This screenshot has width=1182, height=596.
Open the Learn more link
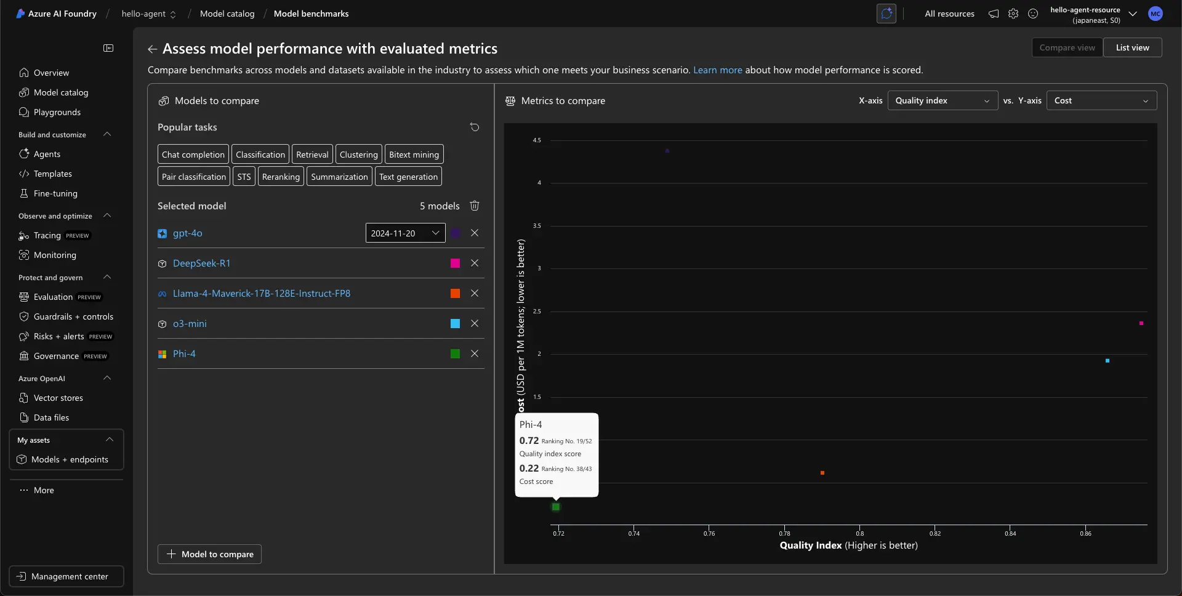point(717,70)
